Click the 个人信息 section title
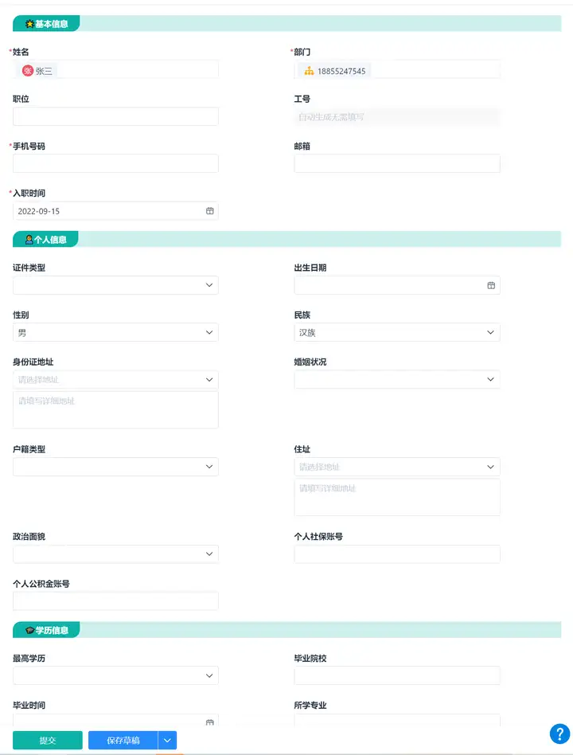The image size is (573, 755). 50,239
